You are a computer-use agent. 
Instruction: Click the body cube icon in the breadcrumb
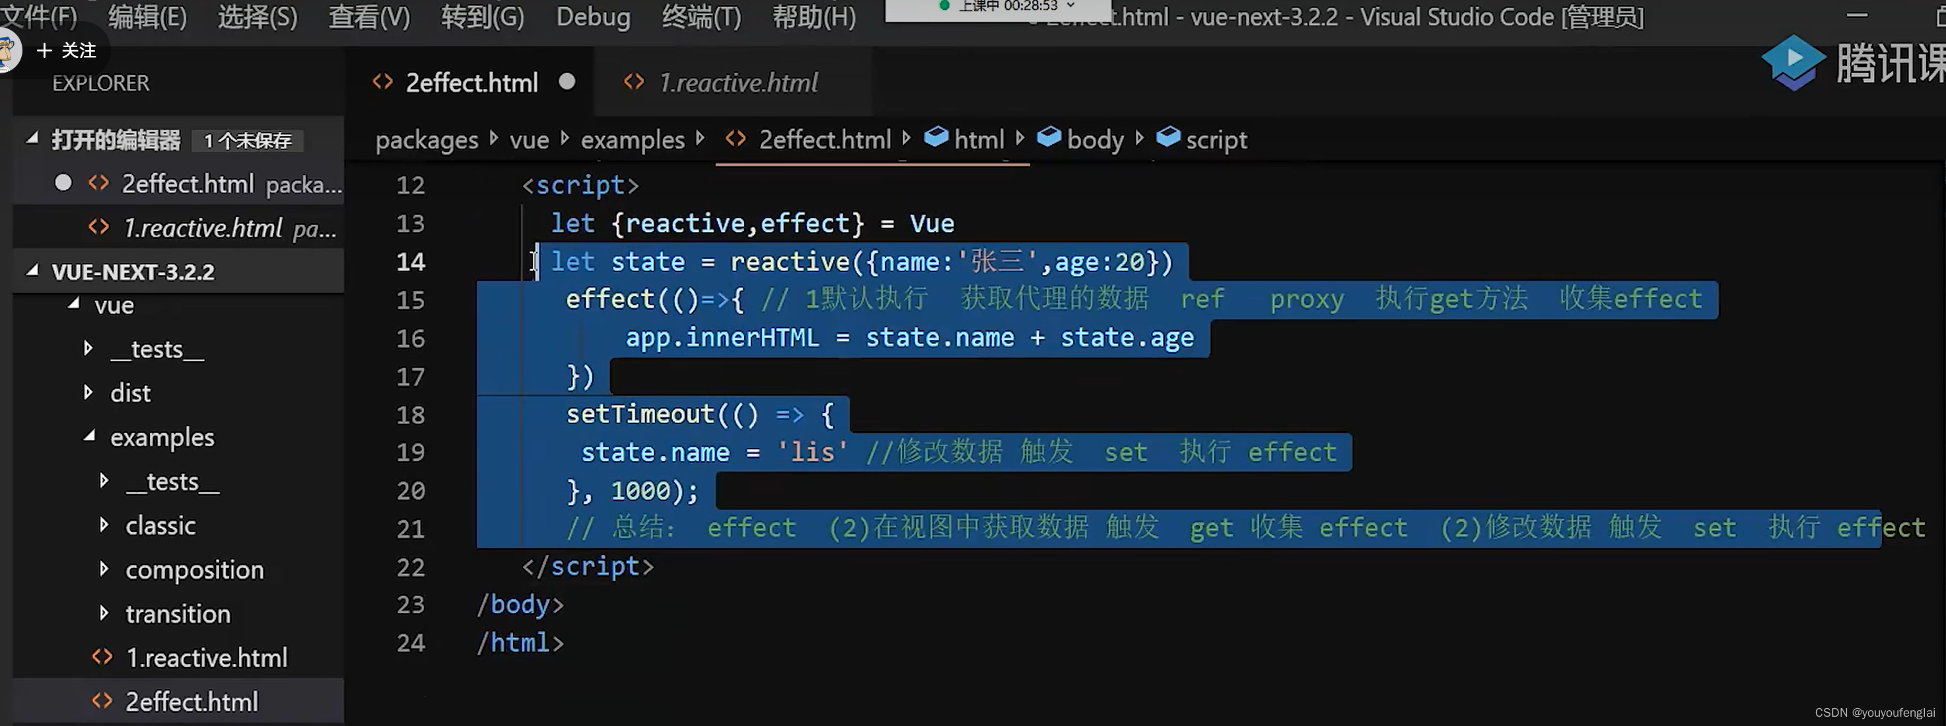1049,137
